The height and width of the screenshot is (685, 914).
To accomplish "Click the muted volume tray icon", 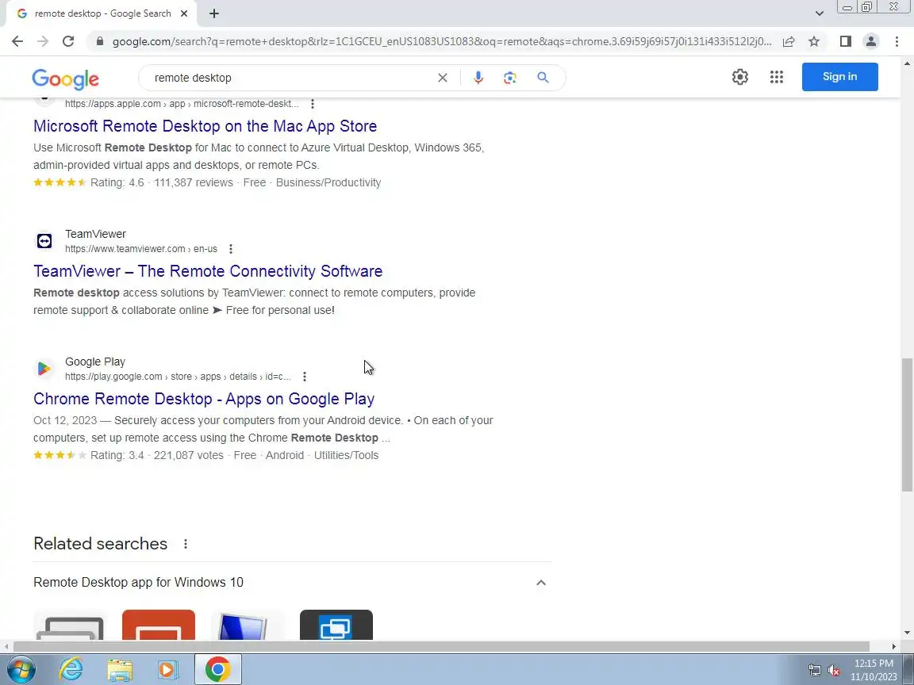I will [x=834, y=671].
